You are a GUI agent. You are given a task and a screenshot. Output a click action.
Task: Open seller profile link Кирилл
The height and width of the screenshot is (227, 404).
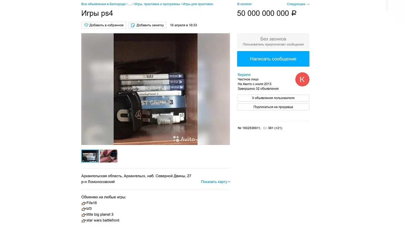[244, 75]
